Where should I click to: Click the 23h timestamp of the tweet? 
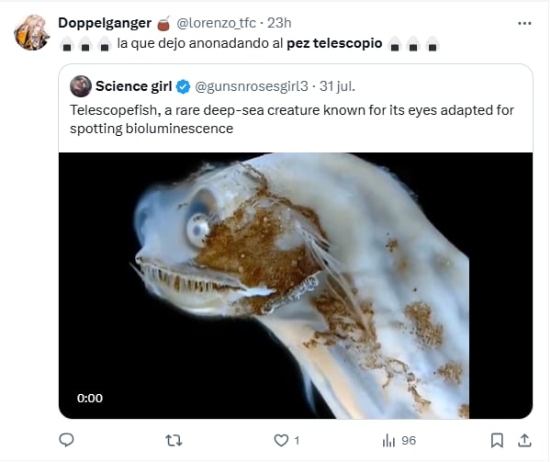279,23
